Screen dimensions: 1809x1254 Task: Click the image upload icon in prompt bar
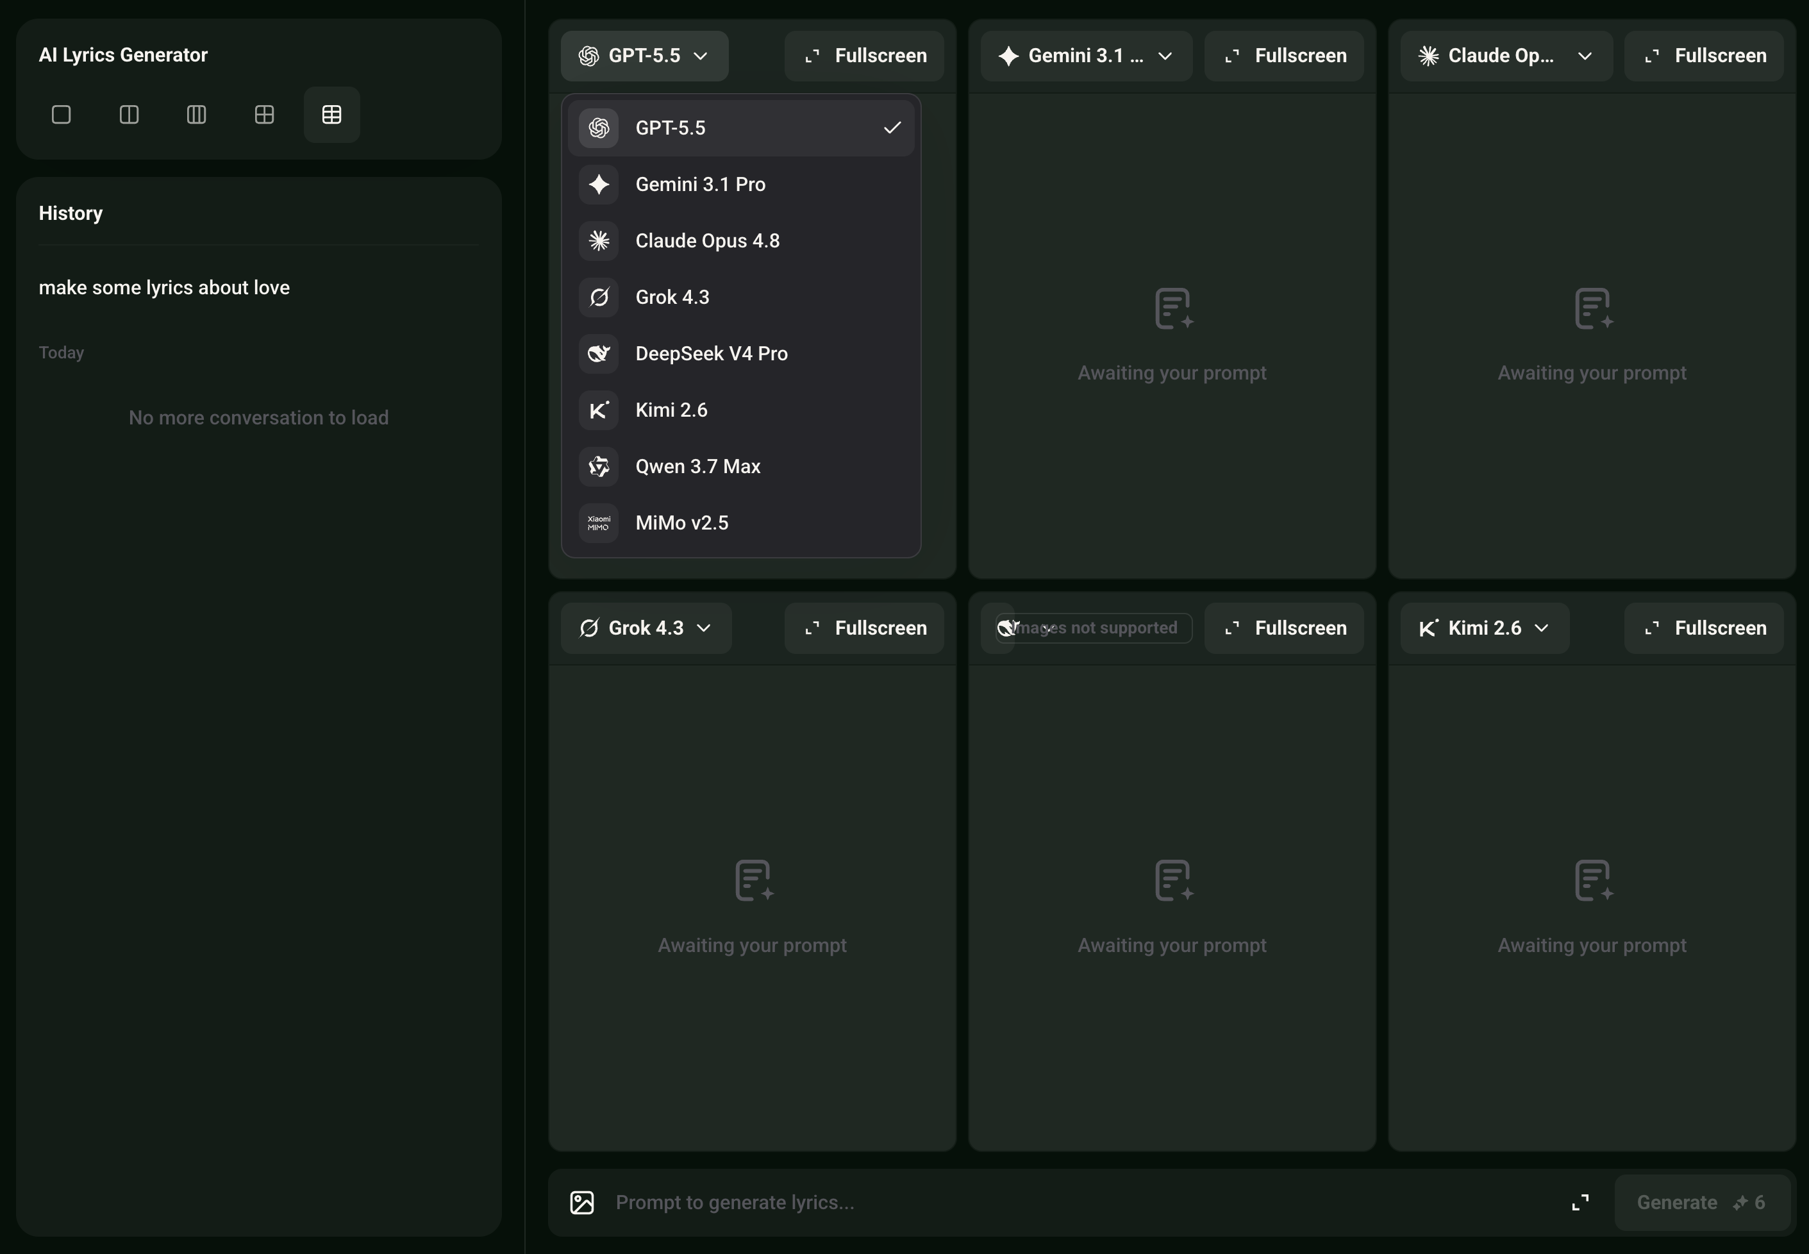click(582, 1202)
